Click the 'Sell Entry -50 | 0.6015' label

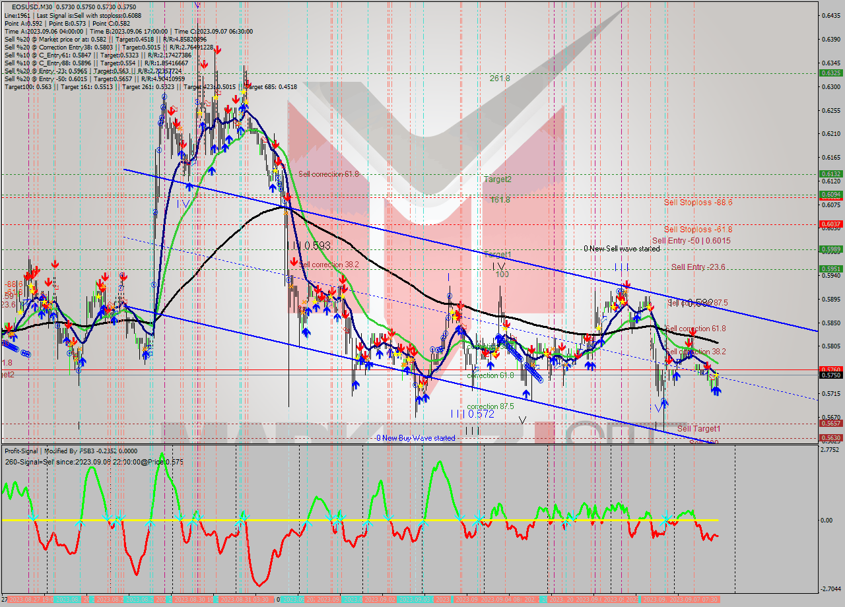tap(691, 241)
